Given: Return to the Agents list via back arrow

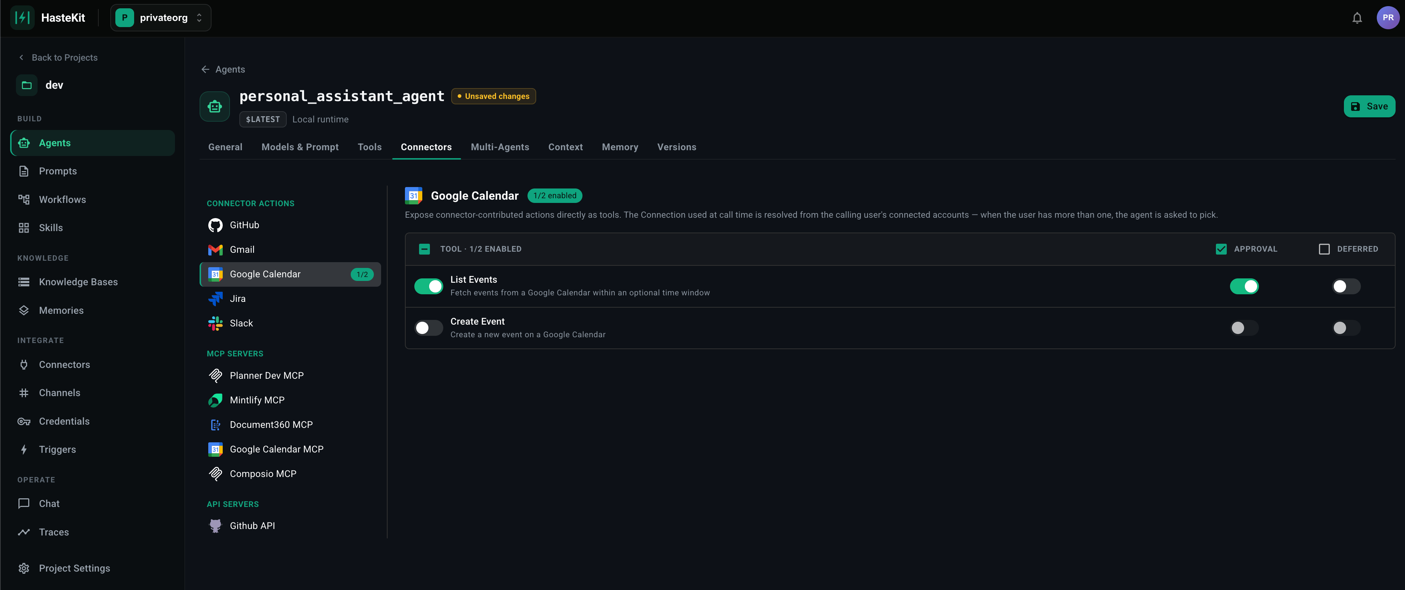Looking at the screenshot, I should point(223,69).
